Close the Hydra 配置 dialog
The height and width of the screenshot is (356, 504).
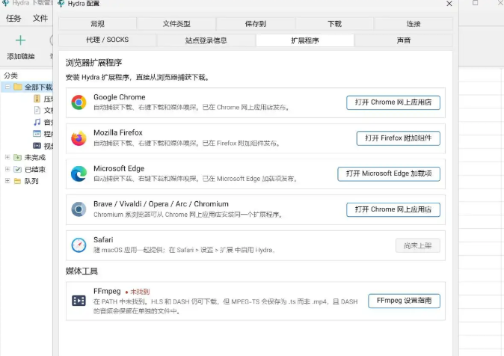pos(449,4)
